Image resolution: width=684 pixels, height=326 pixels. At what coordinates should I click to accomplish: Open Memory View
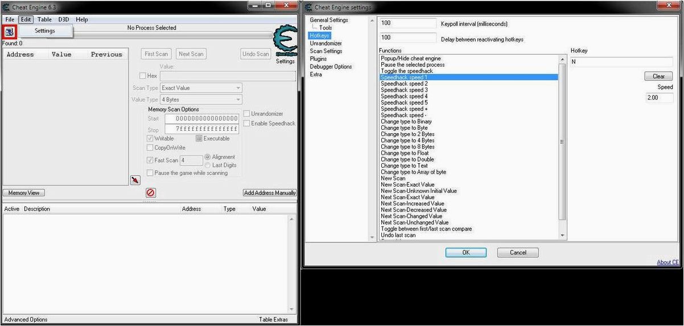(24, 193)
